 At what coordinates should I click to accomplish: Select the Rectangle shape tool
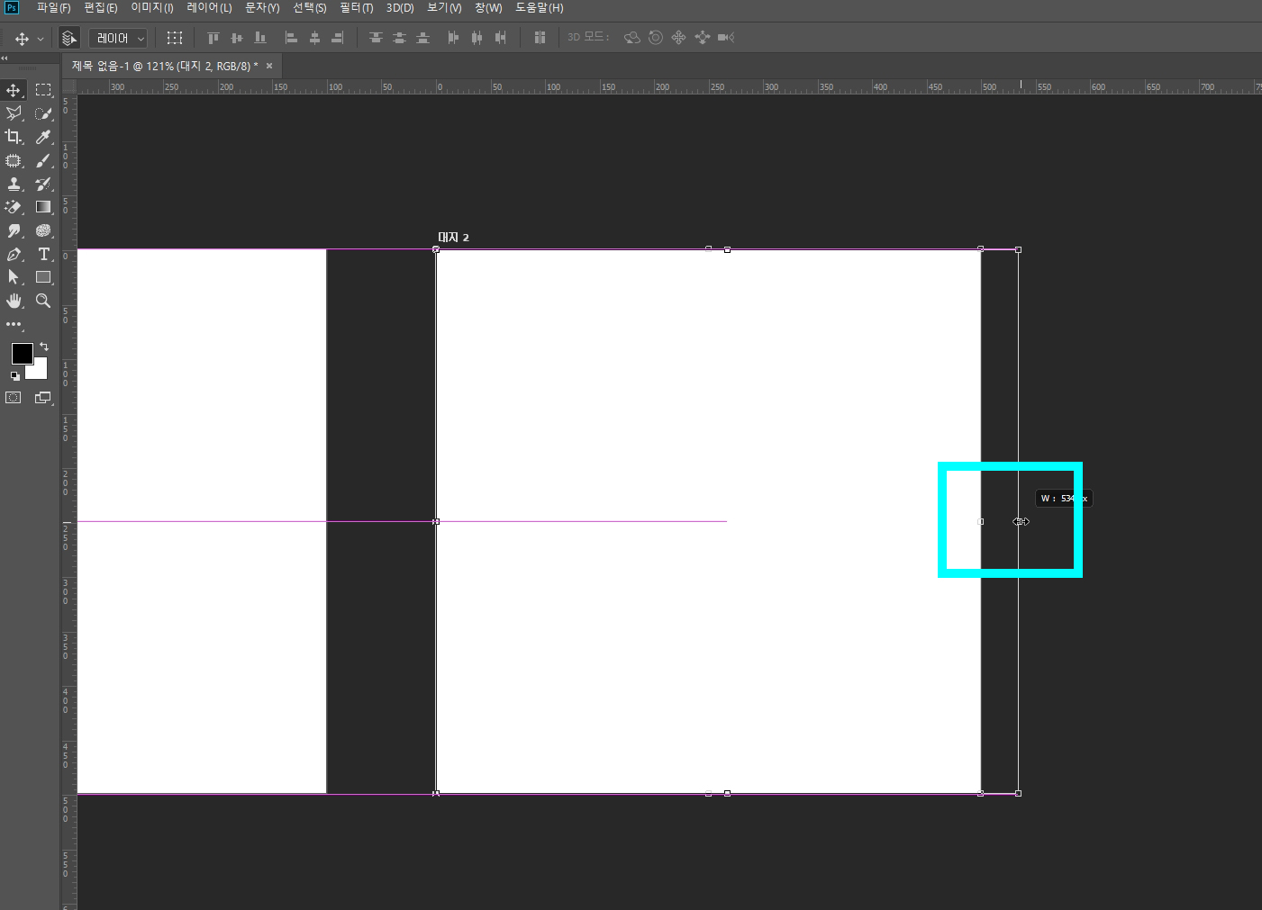[x=43, y=277]
